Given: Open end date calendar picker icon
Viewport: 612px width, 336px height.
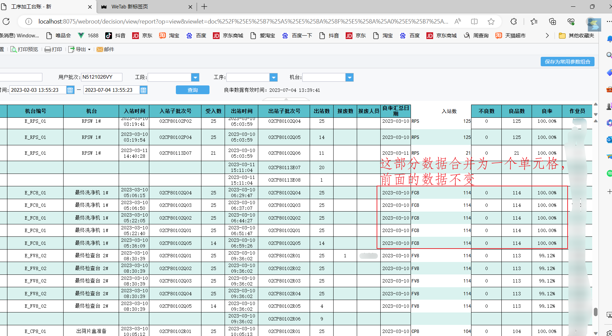Looking at the screenshot, I should point(143,90).
